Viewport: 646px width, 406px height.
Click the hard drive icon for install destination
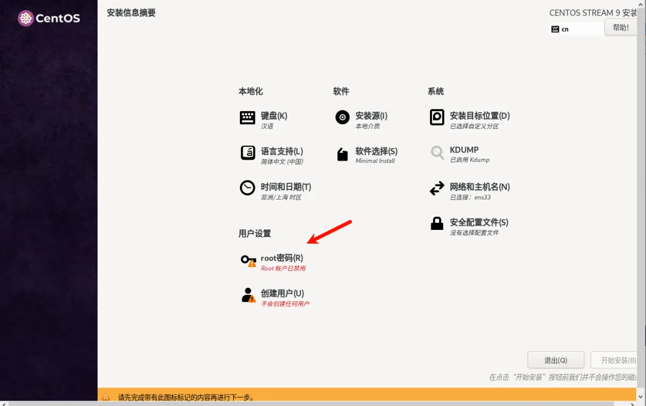point(437,117)
